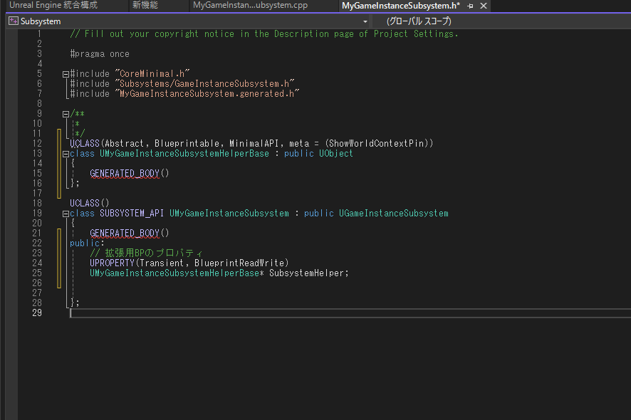The width and height of the screenshot is (631, 420).
Task: Open the Unreal Engine 統合構成 tab
Action: pyautogui.click(x=53, y=5)
